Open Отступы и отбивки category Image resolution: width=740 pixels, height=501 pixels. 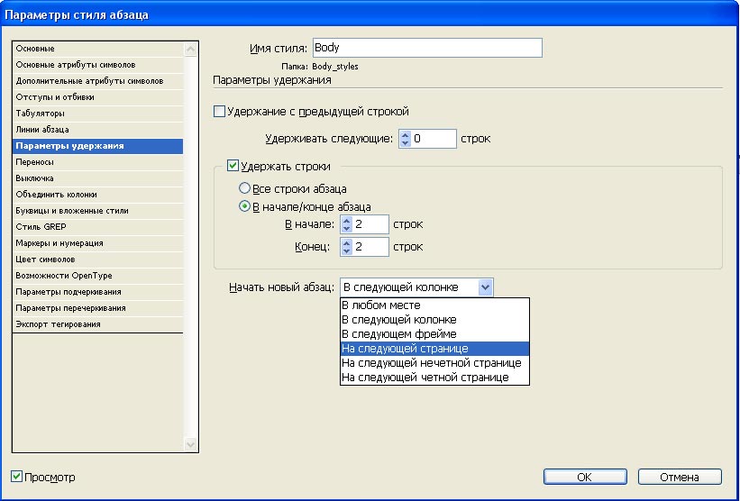pos(98,97)
